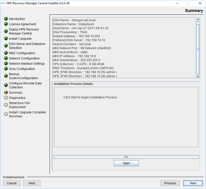Image resolution: width=206 pixels, height=189 pixels.
Task: Open the installer Help dialog
Action: (x=32, y=183)
